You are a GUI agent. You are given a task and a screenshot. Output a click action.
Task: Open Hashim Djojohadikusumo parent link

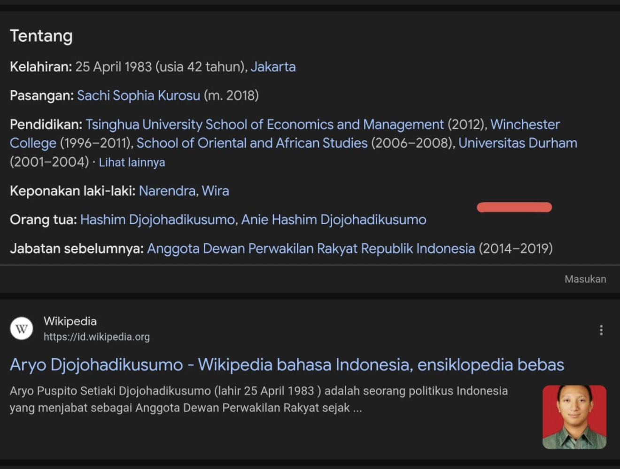pos(157,219)
